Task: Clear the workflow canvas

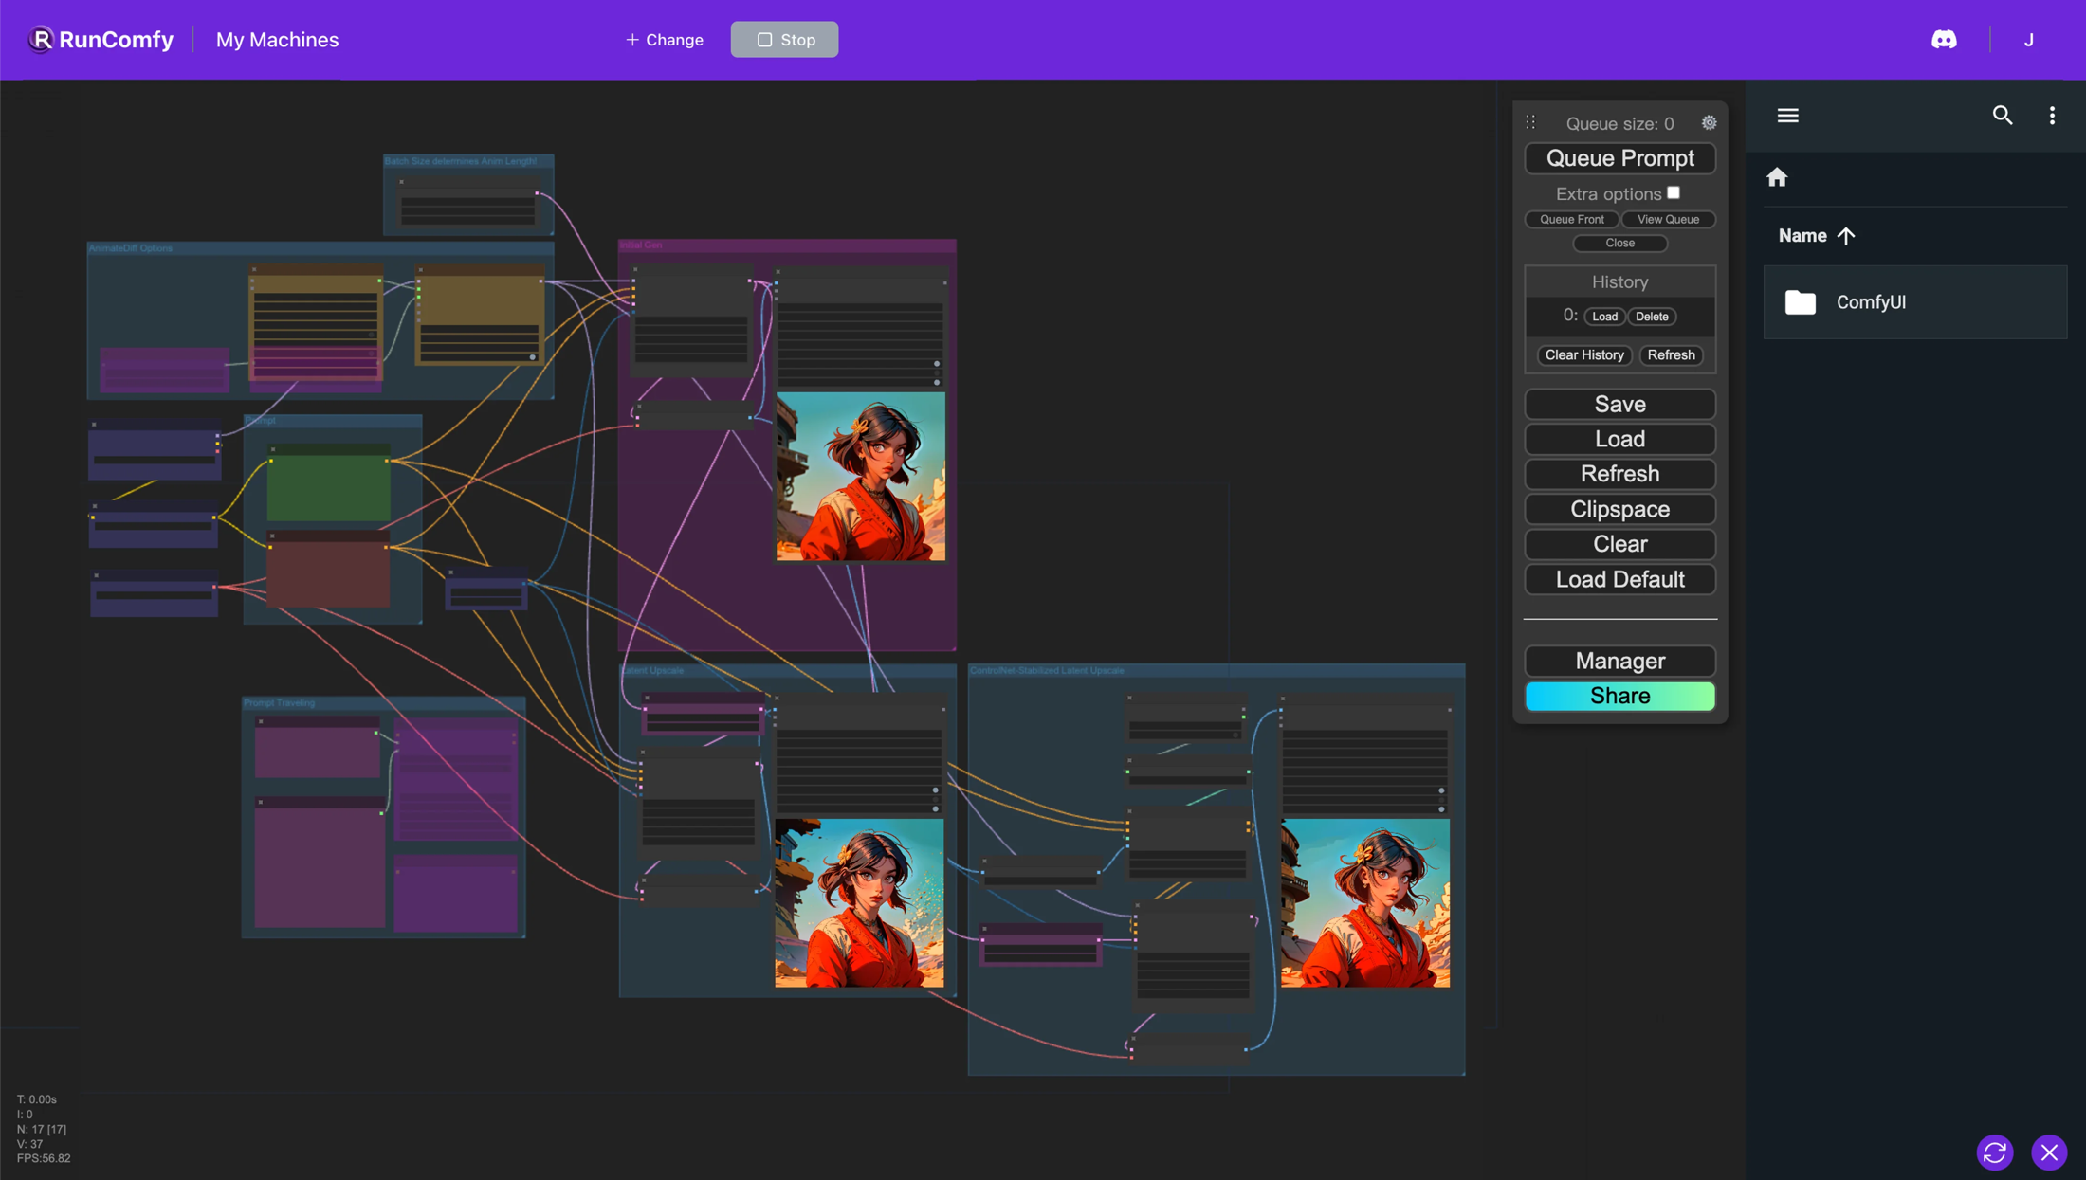Action: coord(1619,544)
